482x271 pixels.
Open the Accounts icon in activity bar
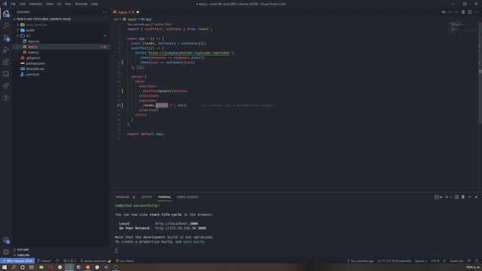click(x=6, y=240)
